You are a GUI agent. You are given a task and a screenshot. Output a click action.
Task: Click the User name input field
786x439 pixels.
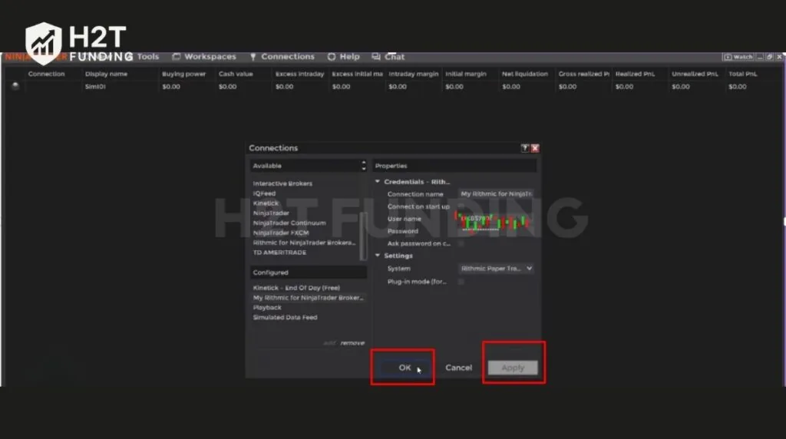click(x=496, y=219)
